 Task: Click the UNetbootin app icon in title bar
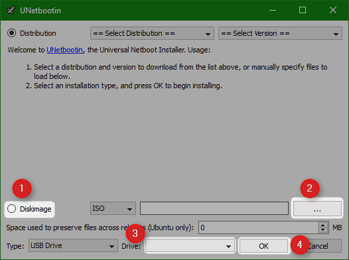click(11, 10)
